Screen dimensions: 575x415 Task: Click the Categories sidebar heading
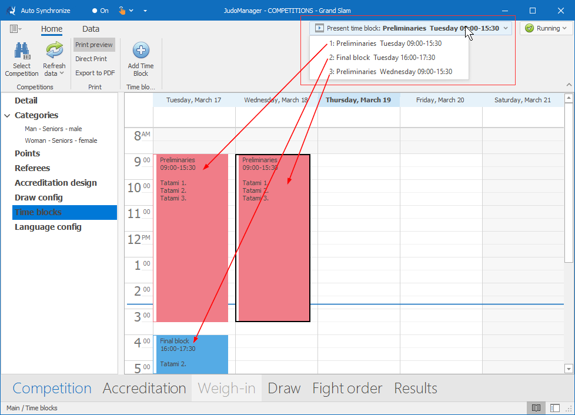(36, 115)
